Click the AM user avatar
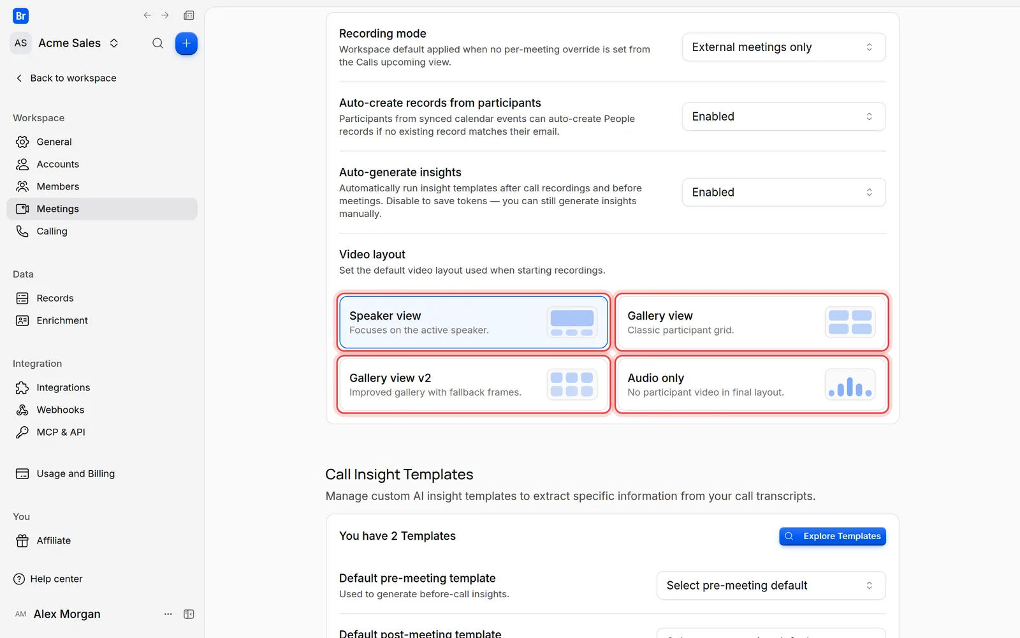Screen dimensions: 1020x638 21,614
